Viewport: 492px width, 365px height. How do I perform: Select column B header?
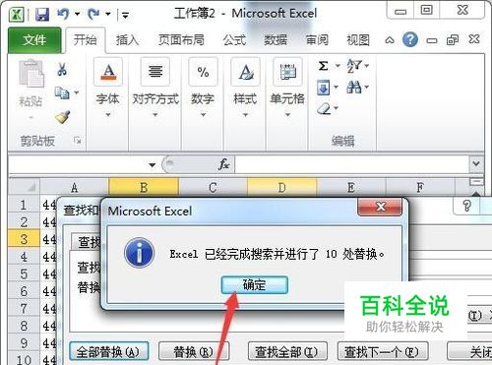(144, 188)
